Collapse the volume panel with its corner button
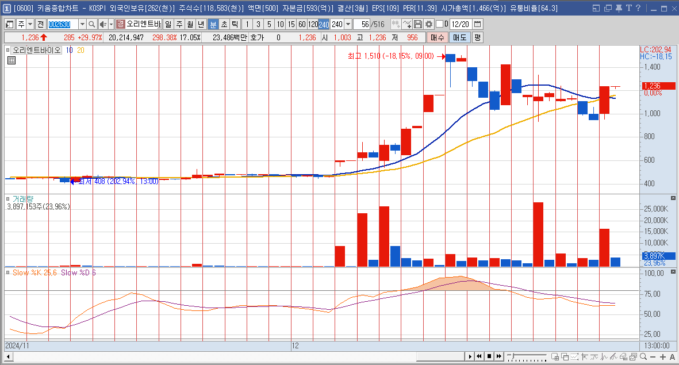 tap(673, 198)
